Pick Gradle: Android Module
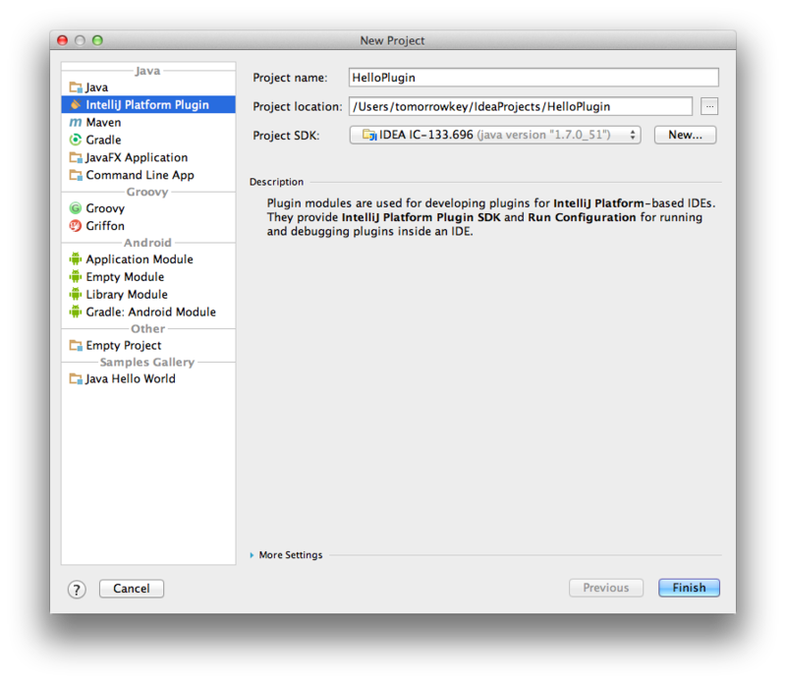The height and width of the screenshot is (683, 786). coord(148,312)
